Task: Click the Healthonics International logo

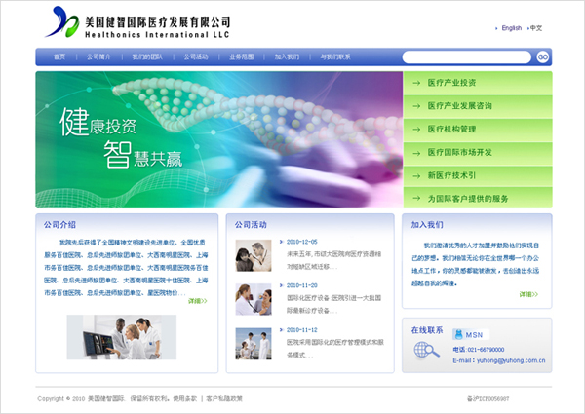Action: tap(66, 20)
